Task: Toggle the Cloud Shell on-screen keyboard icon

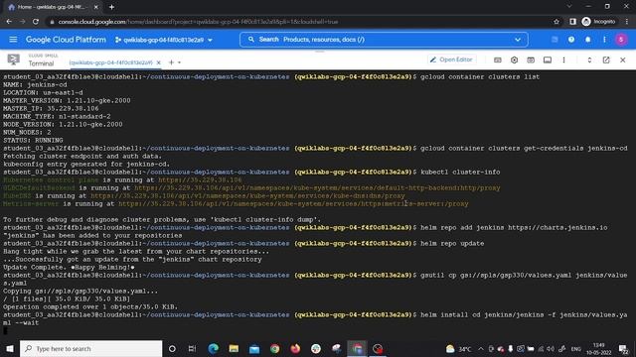Action: click(x=498, y=59)
